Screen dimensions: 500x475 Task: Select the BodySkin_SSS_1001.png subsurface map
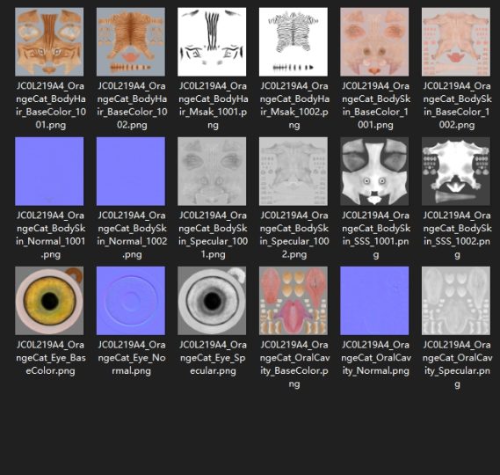374,172
